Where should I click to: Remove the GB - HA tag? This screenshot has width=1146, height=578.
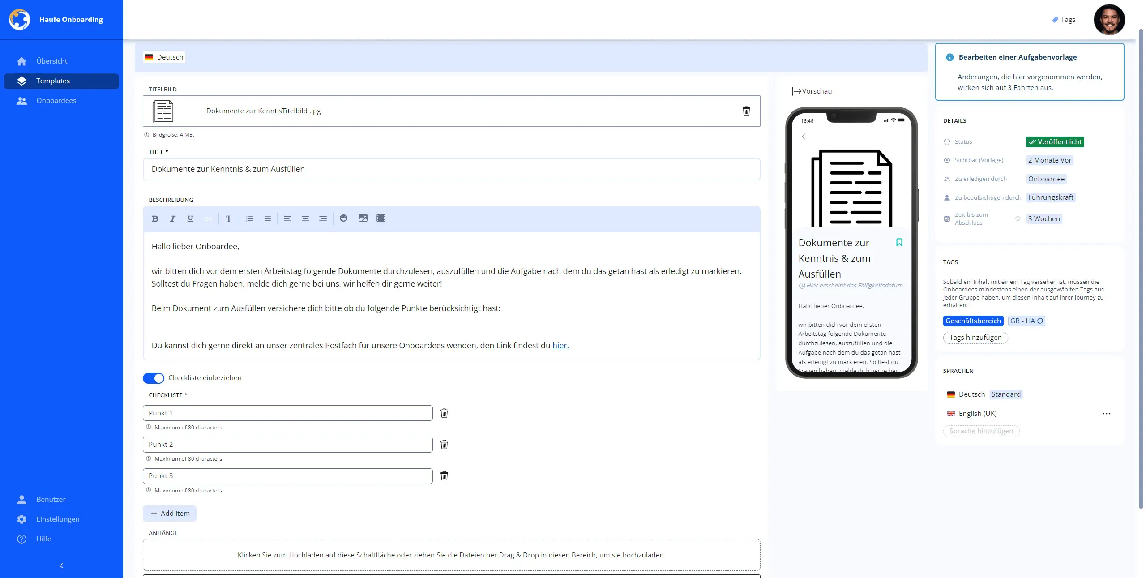[x=1040, y=321]
